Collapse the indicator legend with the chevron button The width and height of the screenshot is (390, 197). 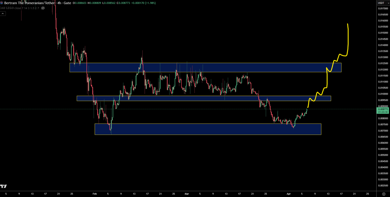[3, 13]
